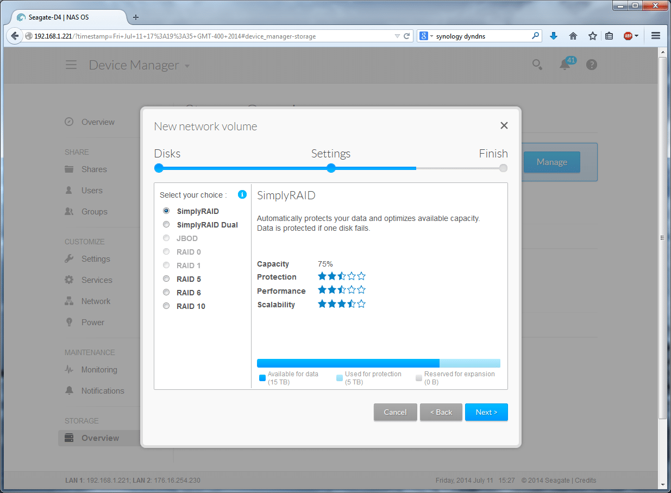Click the search magnifier in the NAS header
Image resolution: width=671 pixels, height=493 pixels.
537,65
